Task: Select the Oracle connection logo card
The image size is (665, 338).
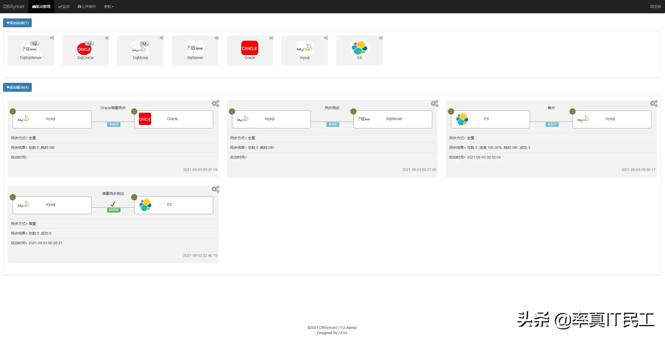Action: click(250, 48)
